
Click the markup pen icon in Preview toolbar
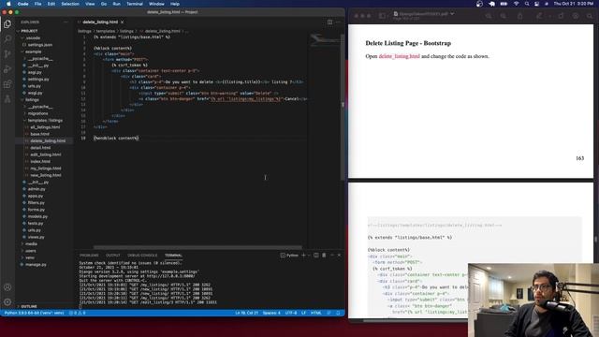pyautogui.click(x=539, y=16)
